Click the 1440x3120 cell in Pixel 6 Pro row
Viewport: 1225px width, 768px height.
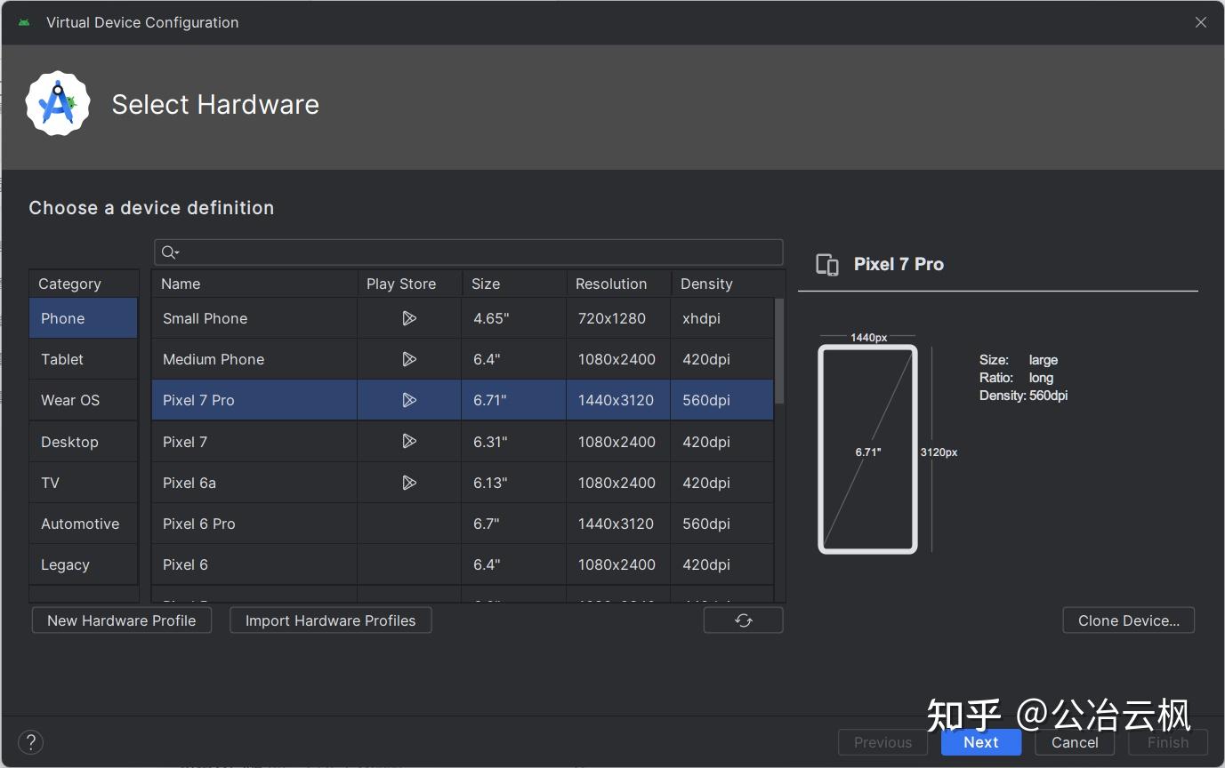tap(618, 524)
